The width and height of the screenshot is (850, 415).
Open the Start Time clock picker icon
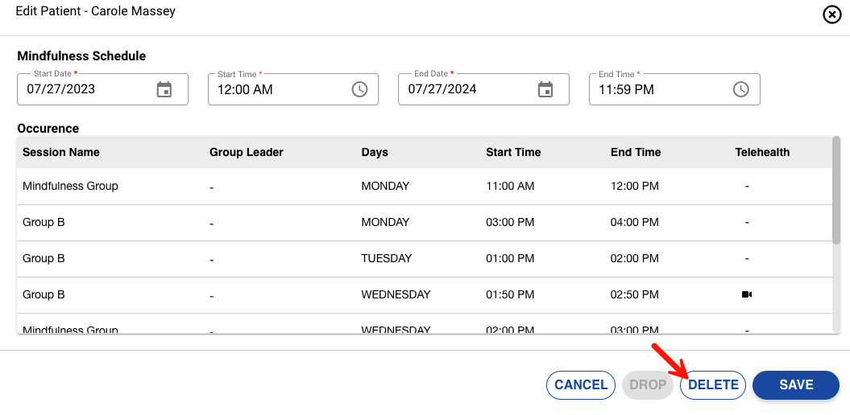[359, 89]
